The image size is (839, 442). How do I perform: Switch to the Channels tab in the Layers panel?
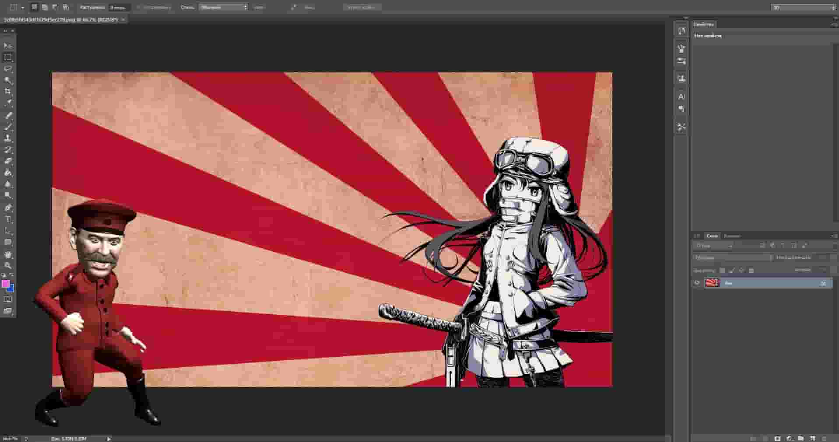tap(732, 236)
